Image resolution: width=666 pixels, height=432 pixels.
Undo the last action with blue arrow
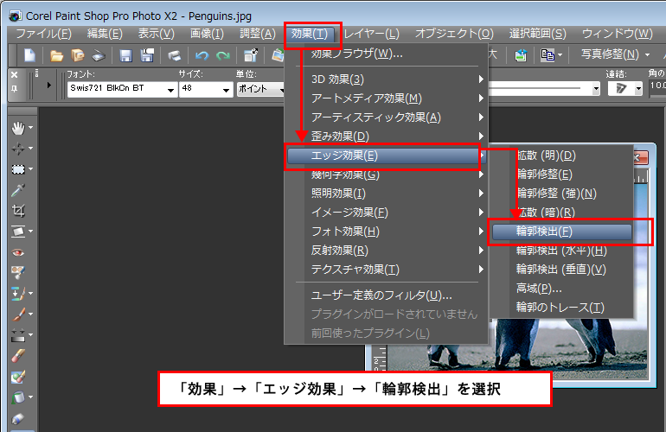pos(202,55)
